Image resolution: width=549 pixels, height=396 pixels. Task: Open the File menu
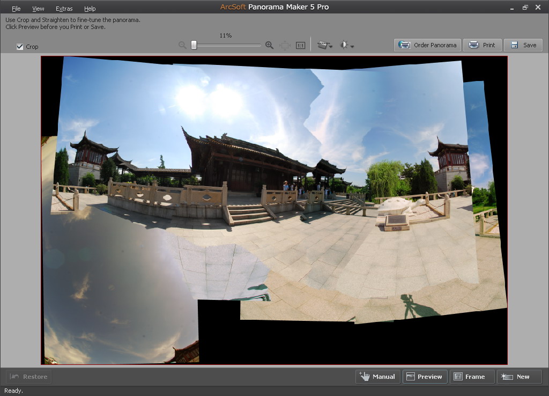point(16,9)
